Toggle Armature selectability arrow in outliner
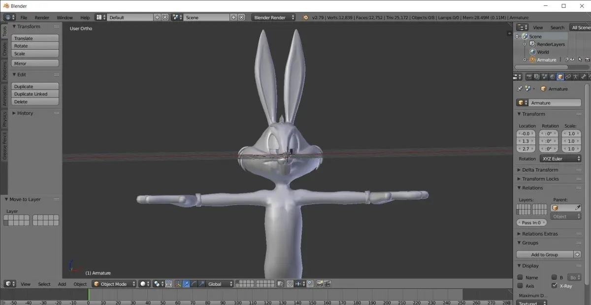591x305 pixels. pos(580,60)
